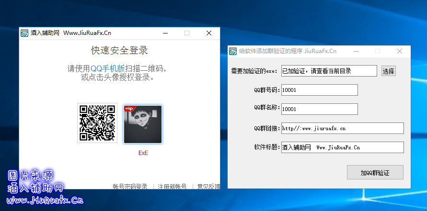Click the app icon in login window title bar
The image size is (427, 211).
pyautogui.click(x=24, y=33)
